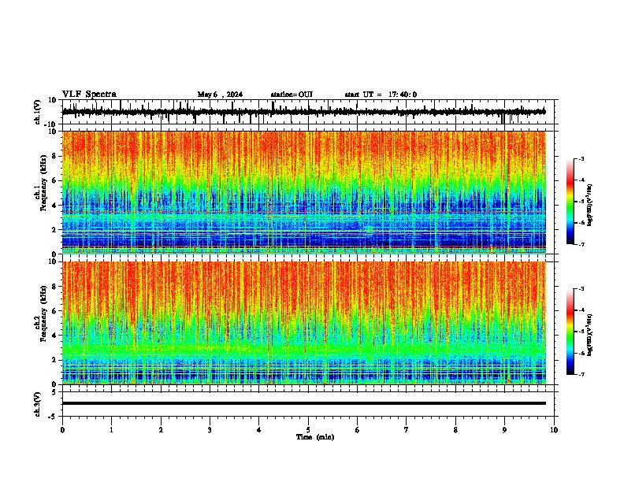
Task: Select the "start UT = 17:40:0" text
Action: coord(381,95)
